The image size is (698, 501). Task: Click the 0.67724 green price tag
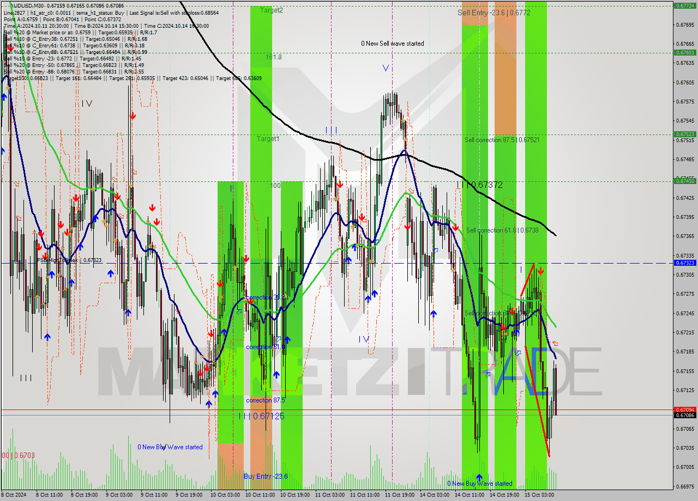click(684, 5)
